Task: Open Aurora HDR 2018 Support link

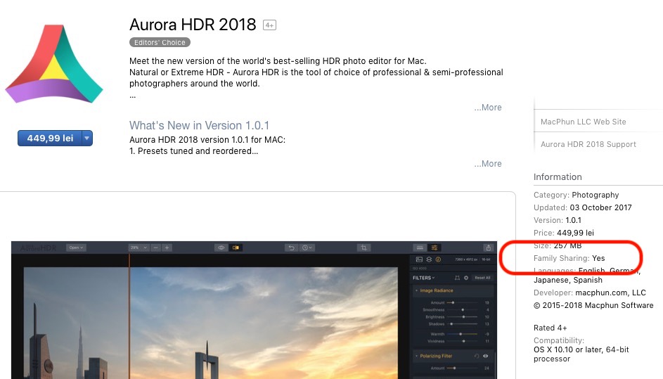Action: (588, 144)
